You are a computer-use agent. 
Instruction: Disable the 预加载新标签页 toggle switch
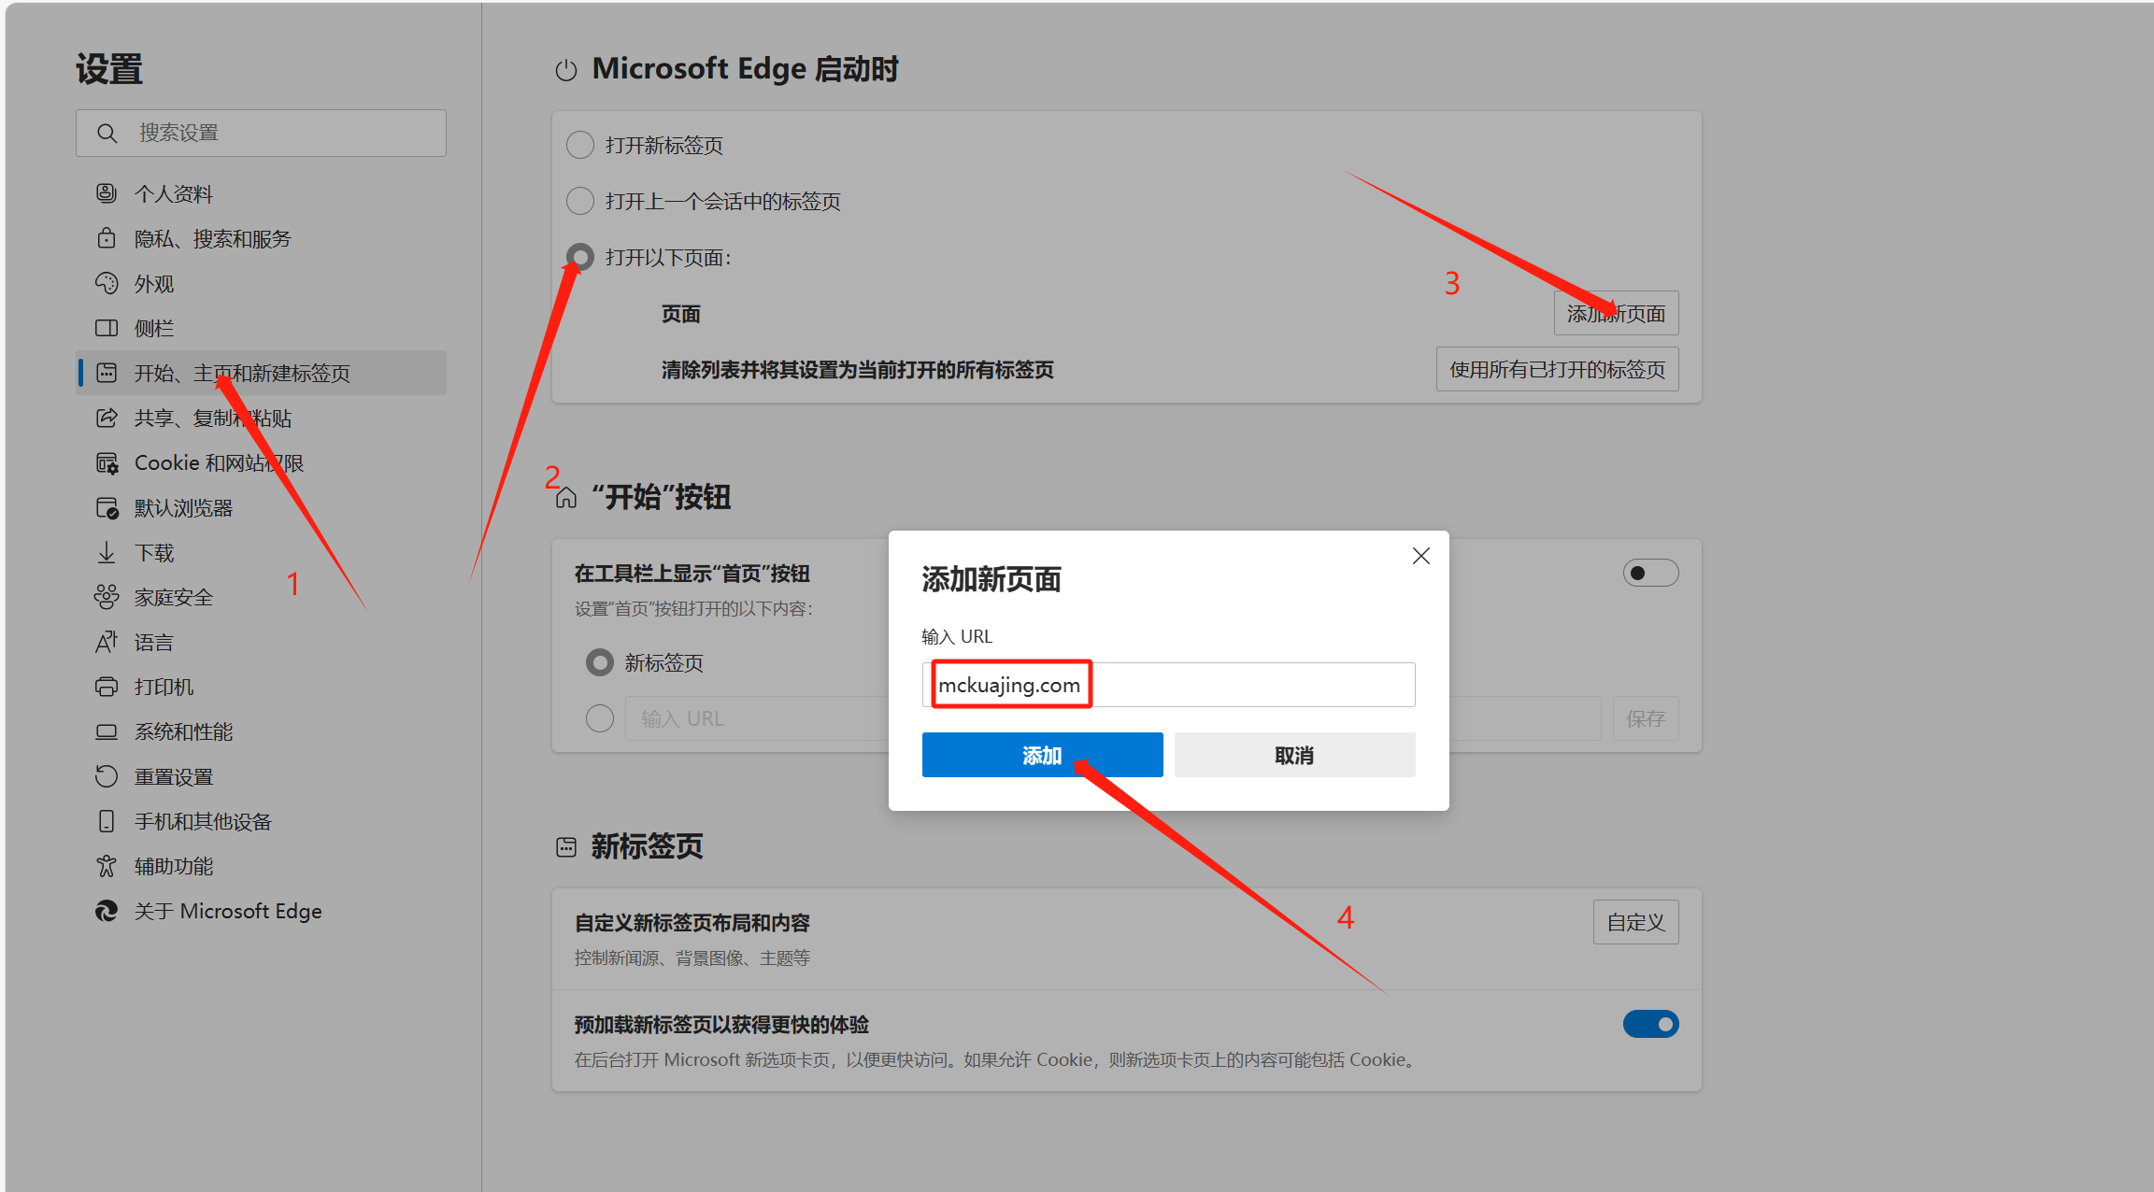[x=1651, y=1024]
